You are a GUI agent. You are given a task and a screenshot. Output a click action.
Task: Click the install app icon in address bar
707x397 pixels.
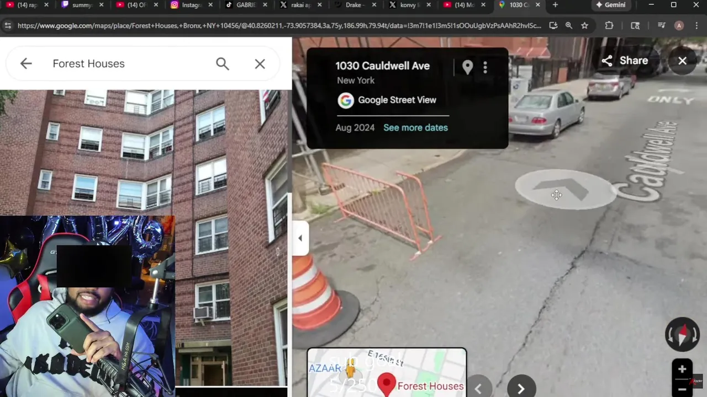(x=553, y=25)
